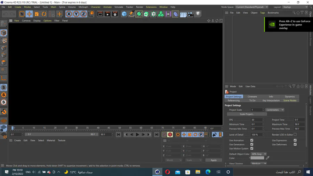The height and width of the screenshot is (176, 313).
Task: Add a Light object
Action: [198, 14]
